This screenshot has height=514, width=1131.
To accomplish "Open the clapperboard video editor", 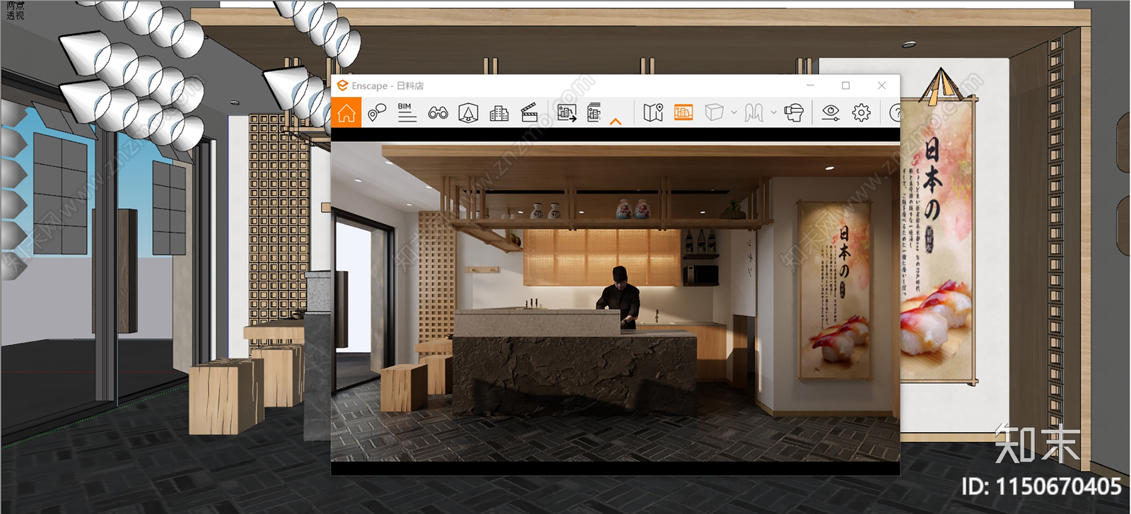I will (529, 112).
